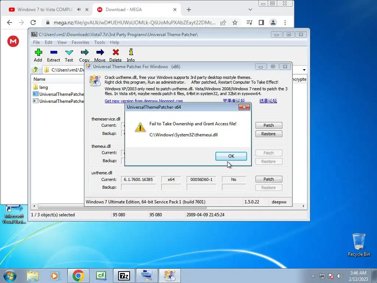Screen dimensions: 377x283
Task: Open the Recycle Bin desktop icon
Action: point(359,245)
